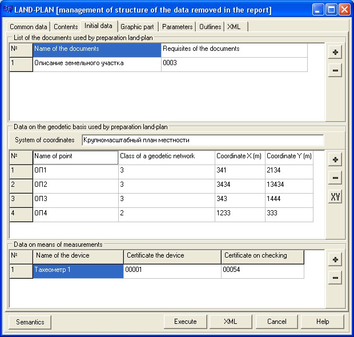Click the Cancel button

277,322
